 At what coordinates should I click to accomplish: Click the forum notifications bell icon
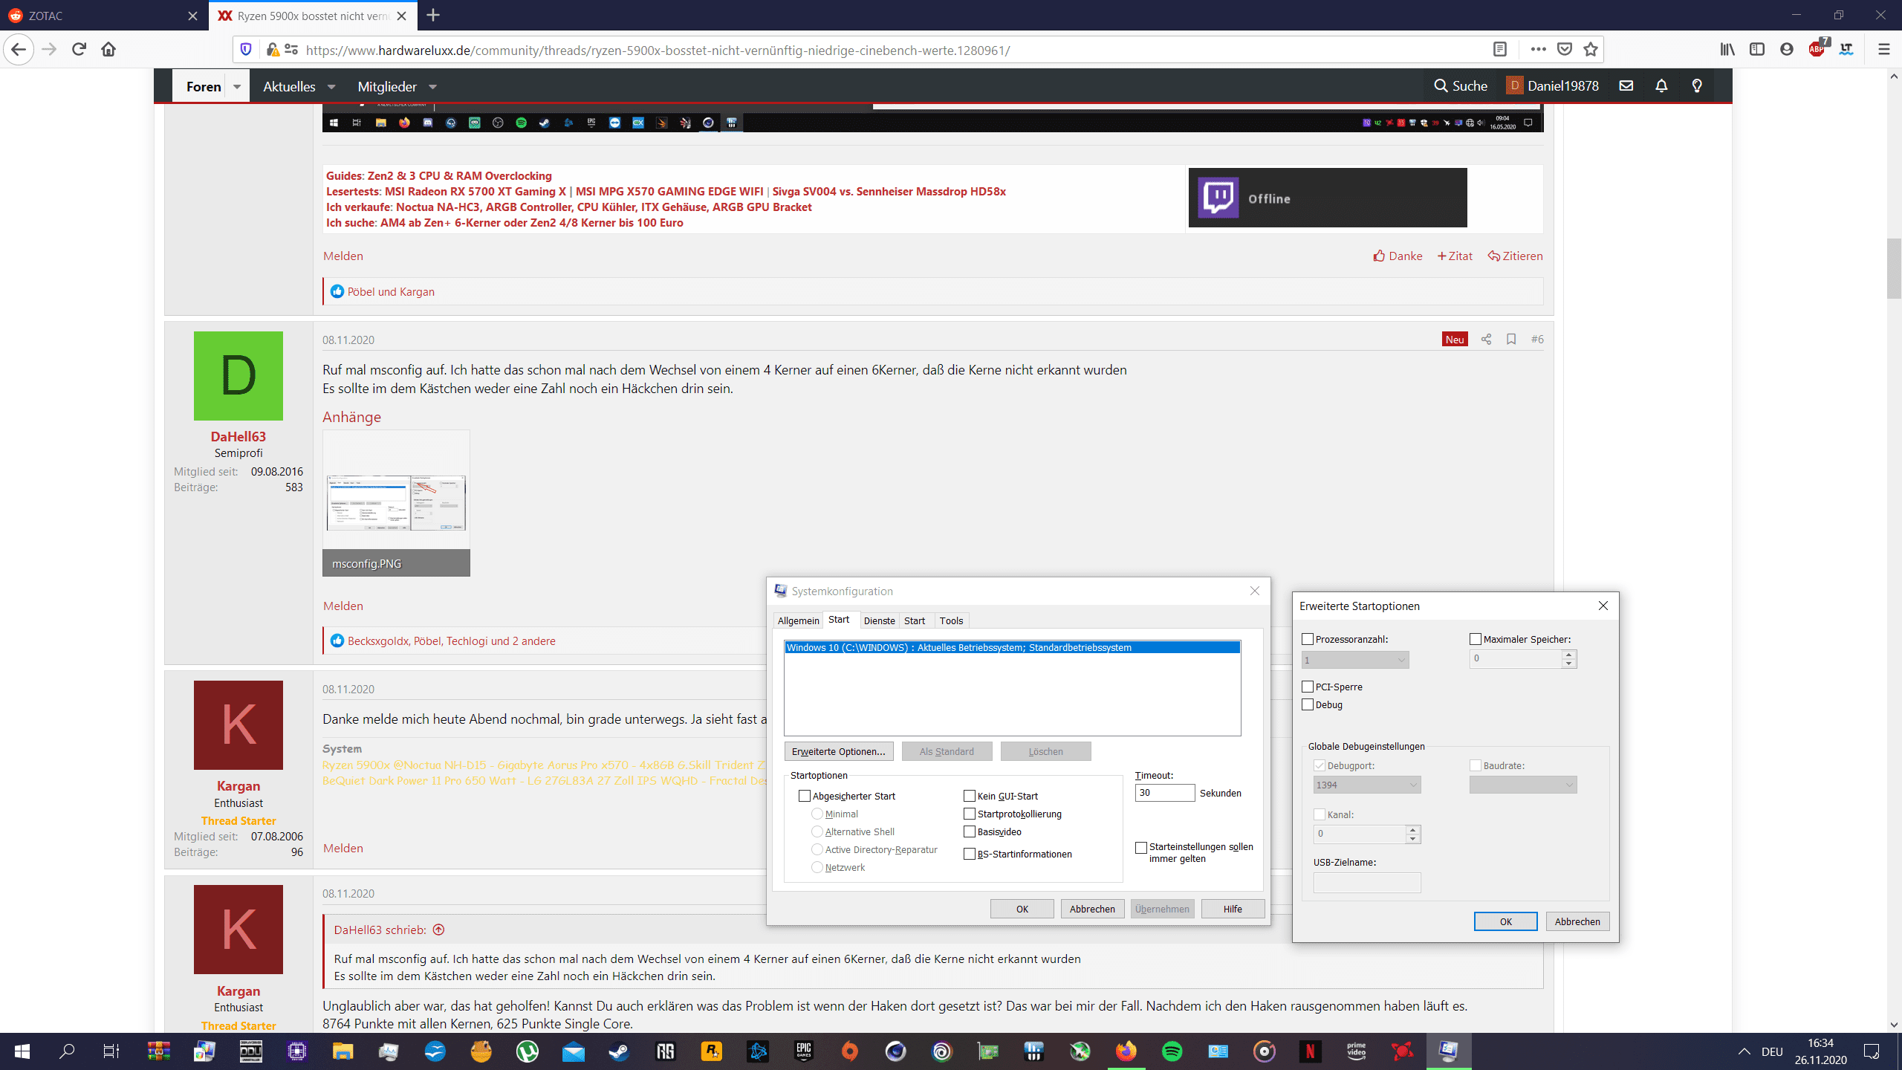click(1661, 86)
